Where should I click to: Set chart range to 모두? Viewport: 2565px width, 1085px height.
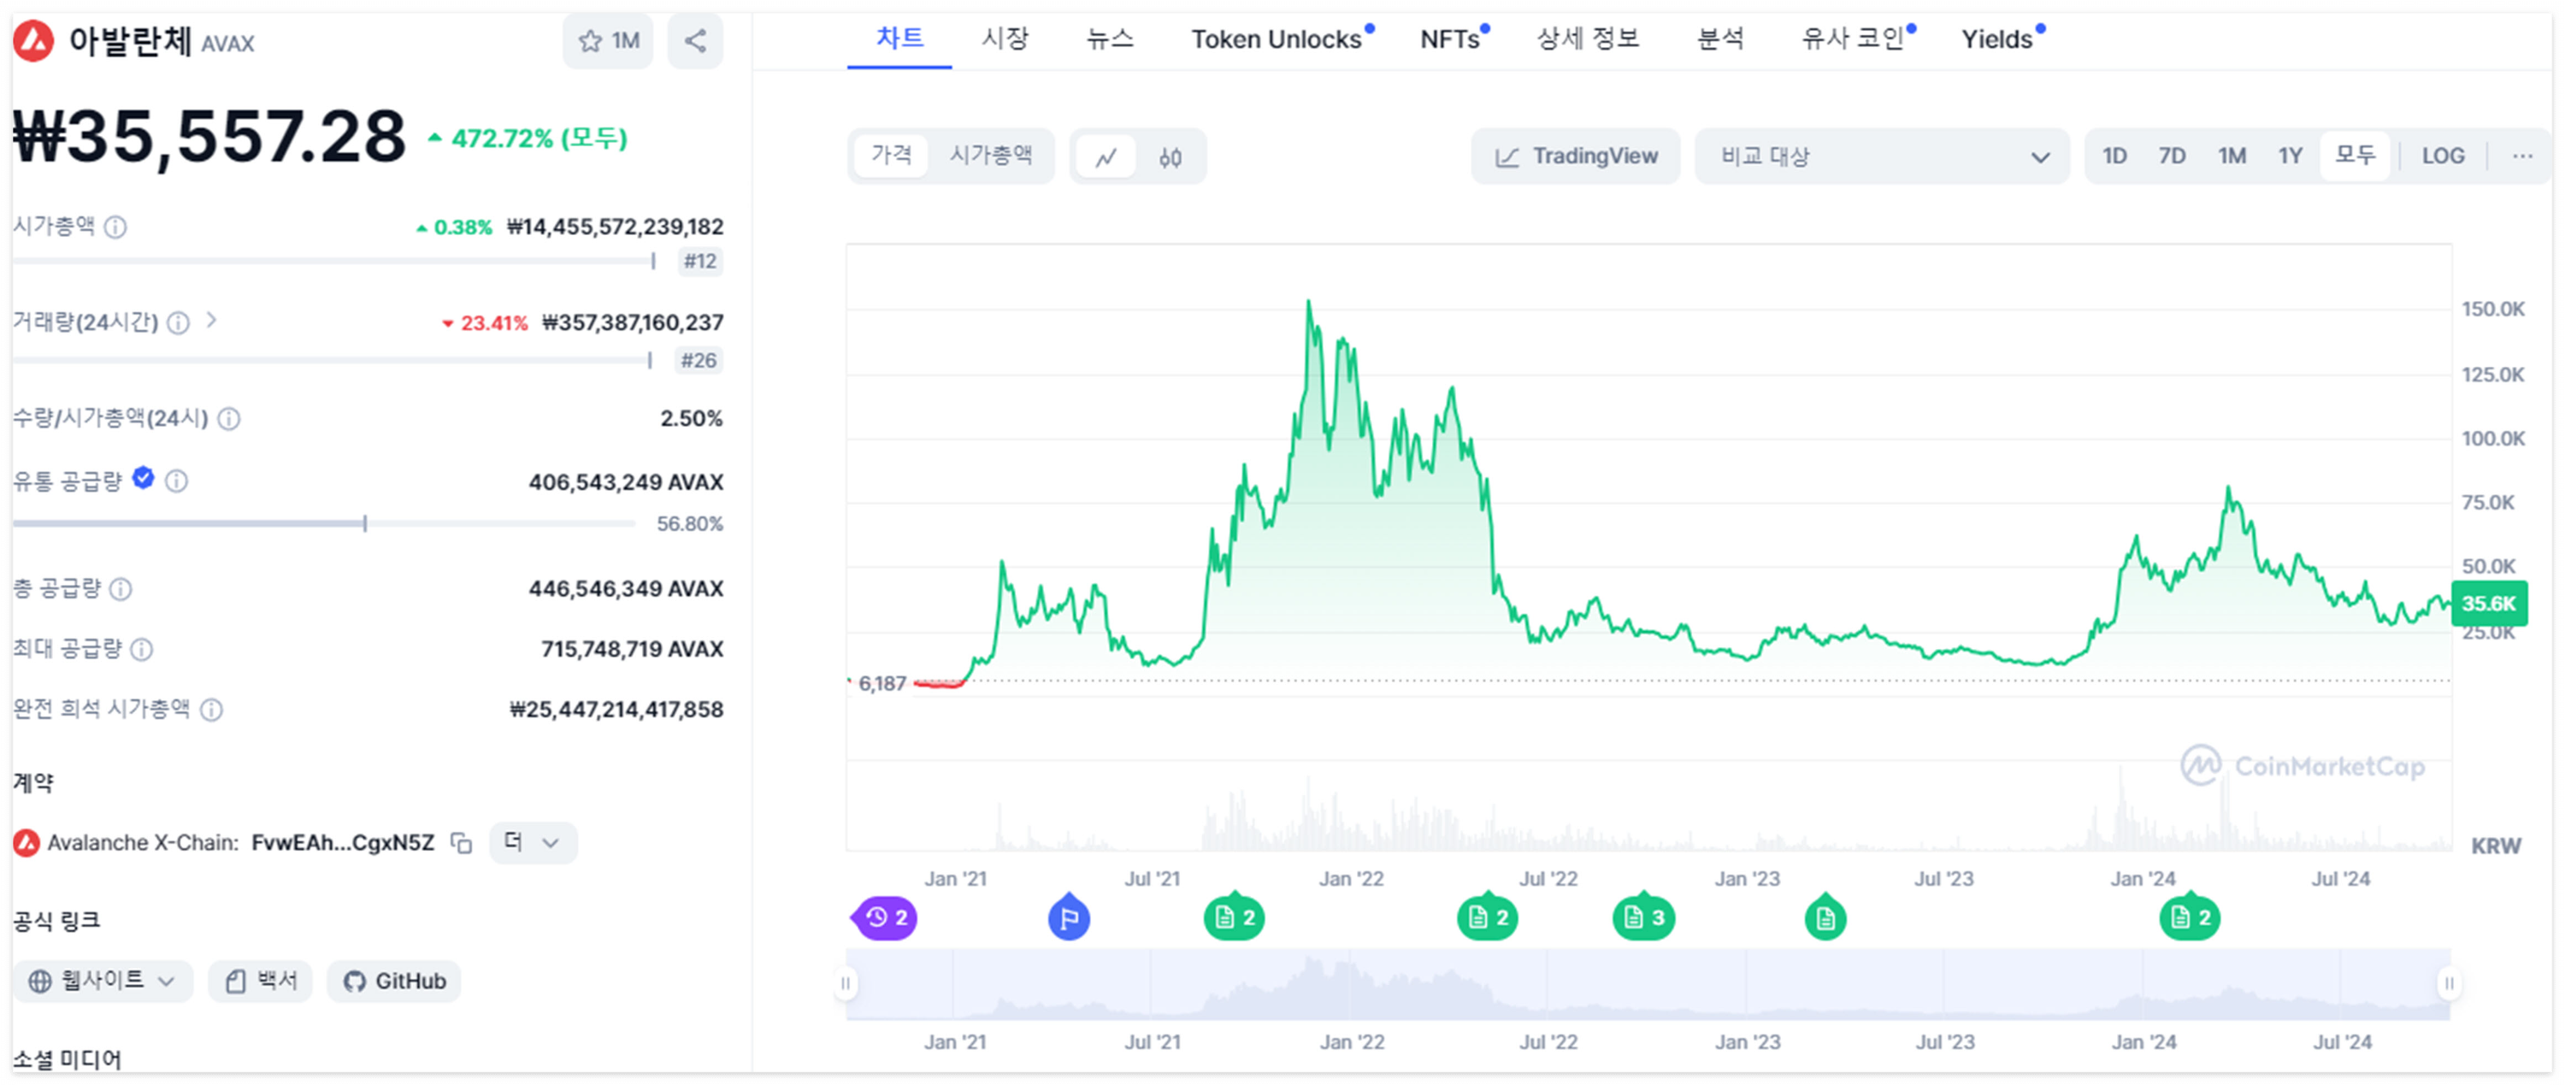(2355, 156)
